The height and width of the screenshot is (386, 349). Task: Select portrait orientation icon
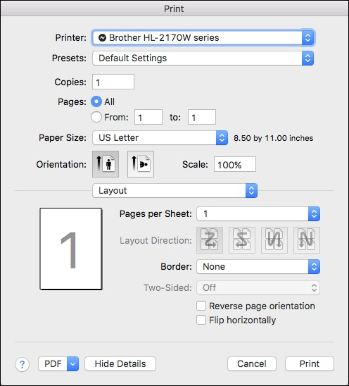(106, 164)
